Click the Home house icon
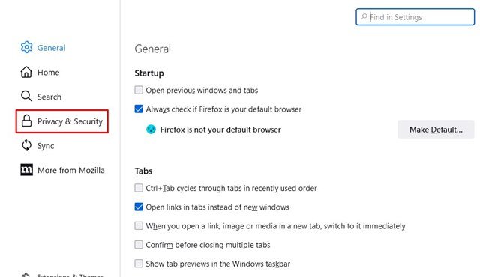 pyautogui.click(x=26, y=72)
